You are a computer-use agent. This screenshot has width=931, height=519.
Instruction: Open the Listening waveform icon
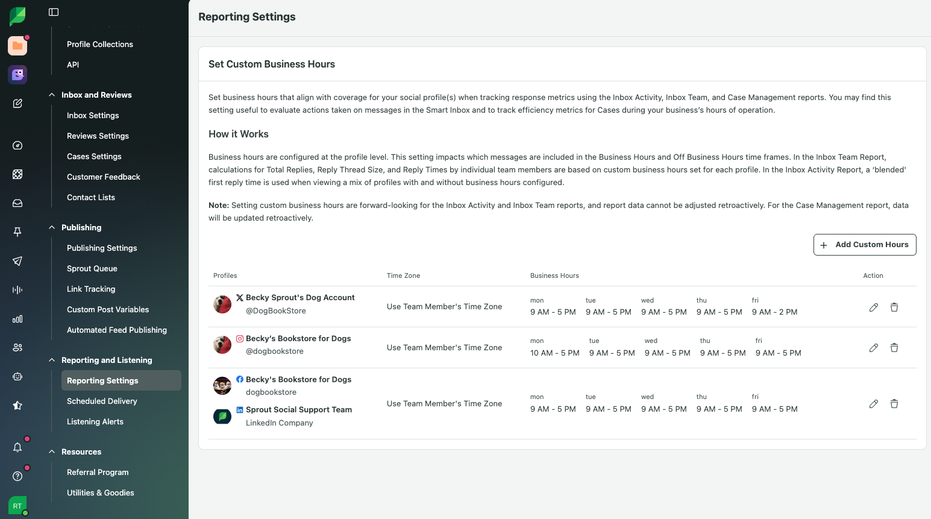17,290
